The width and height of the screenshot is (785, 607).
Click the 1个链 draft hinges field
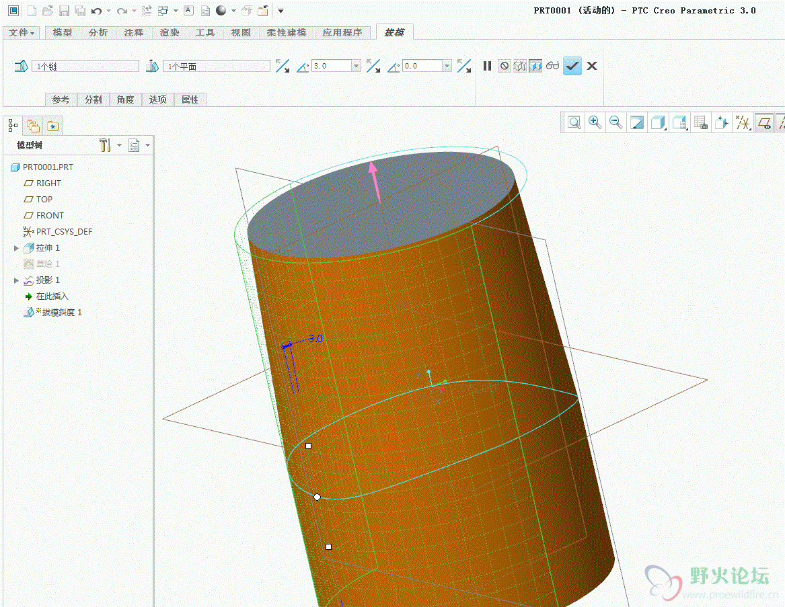tap(85, 66)
